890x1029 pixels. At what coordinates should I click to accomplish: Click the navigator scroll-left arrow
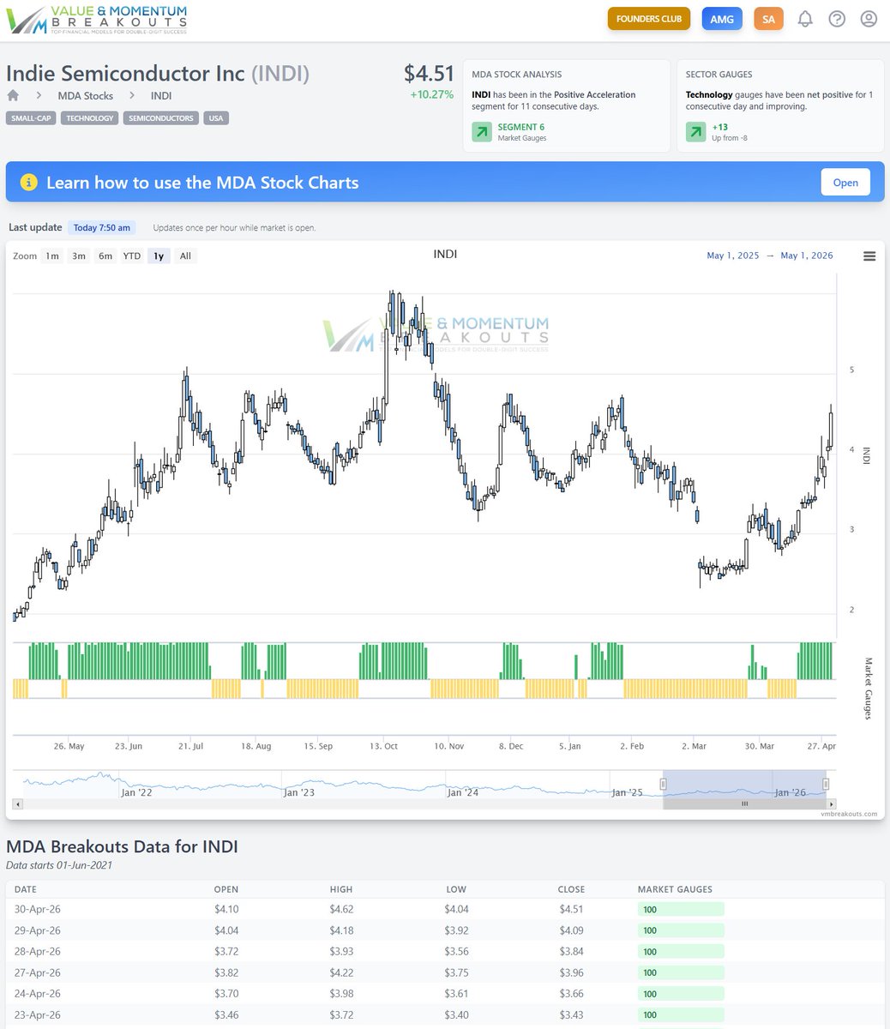click(19, 804)
